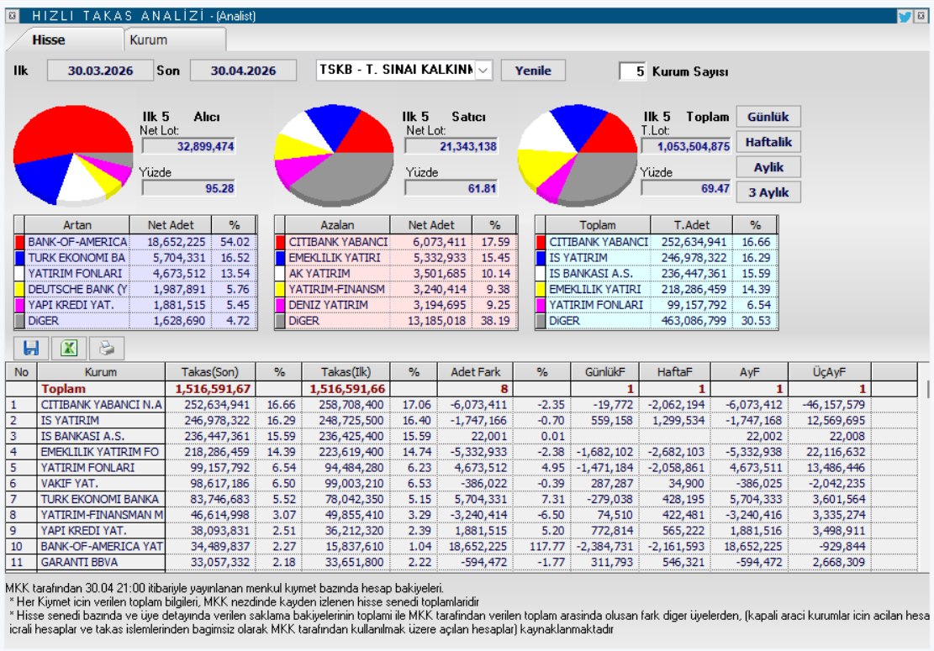The width and height of the screenshot is (934, 651).
Task: Click the Net Lot value 21,343,138
Action: click(451, 146)
